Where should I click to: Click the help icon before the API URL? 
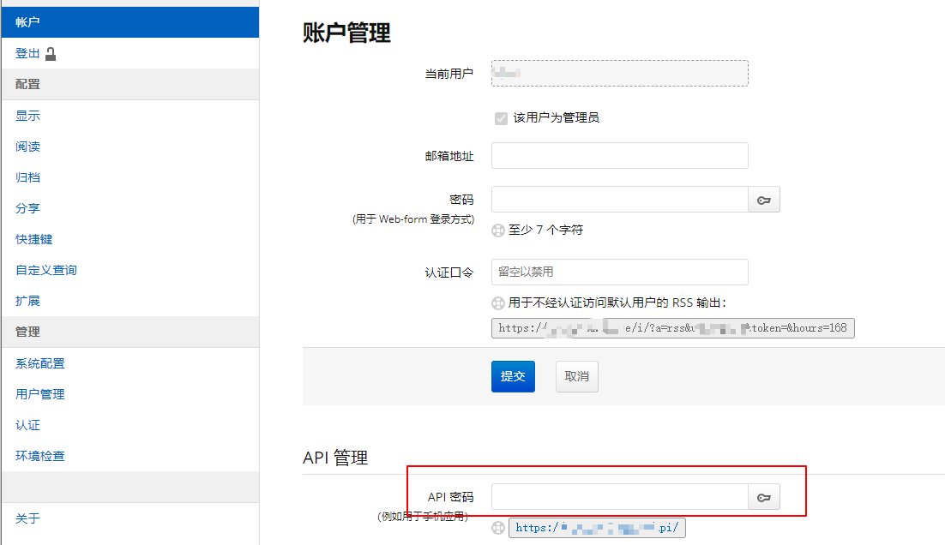[498, 528]
